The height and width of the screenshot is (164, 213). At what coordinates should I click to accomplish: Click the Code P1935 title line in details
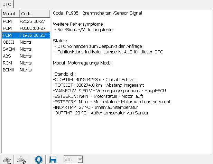(x=98, y=13)
